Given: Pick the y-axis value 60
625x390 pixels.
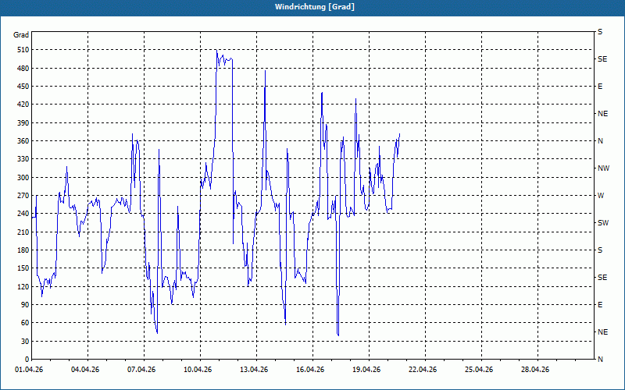Looking at the screenshot, I should click(x=25, y=323).
